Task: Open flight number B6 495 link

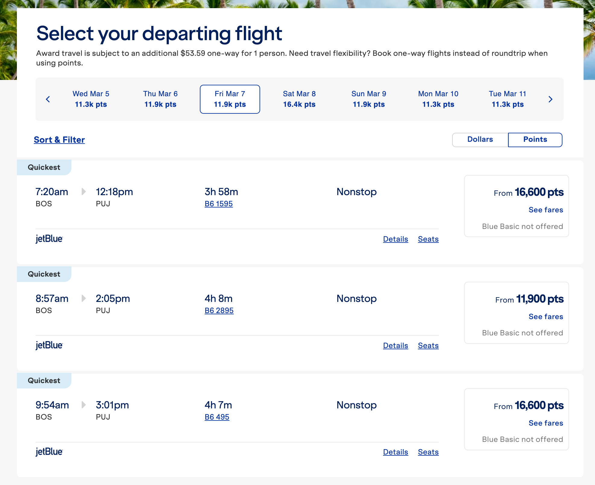Action: [217, 417]
